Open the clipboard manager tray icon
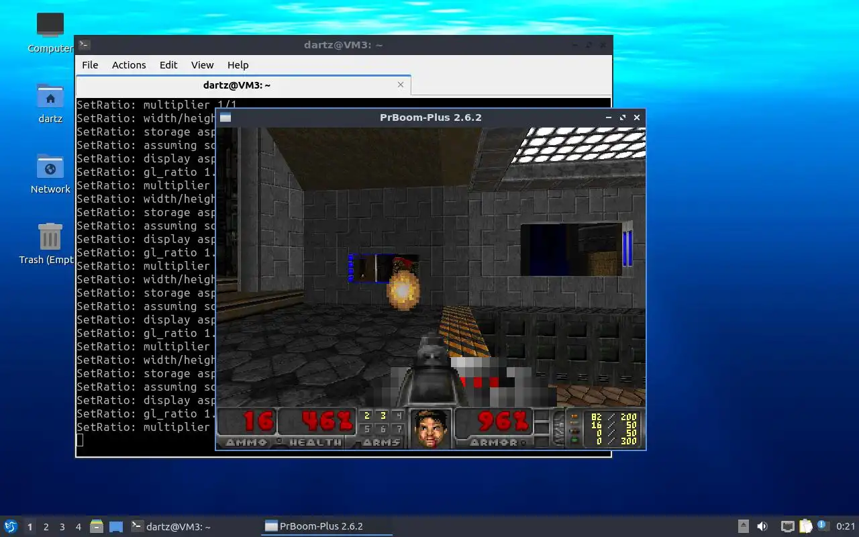Viewport: 859px width, 537px height. (806, 526)
